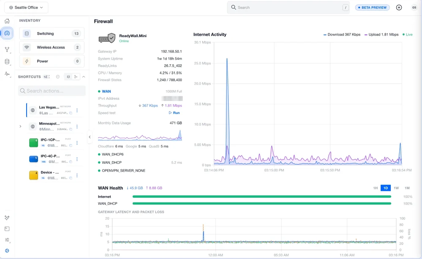Click the ReadyWall.Mini firewall shield icon

(x=107, y=38)
